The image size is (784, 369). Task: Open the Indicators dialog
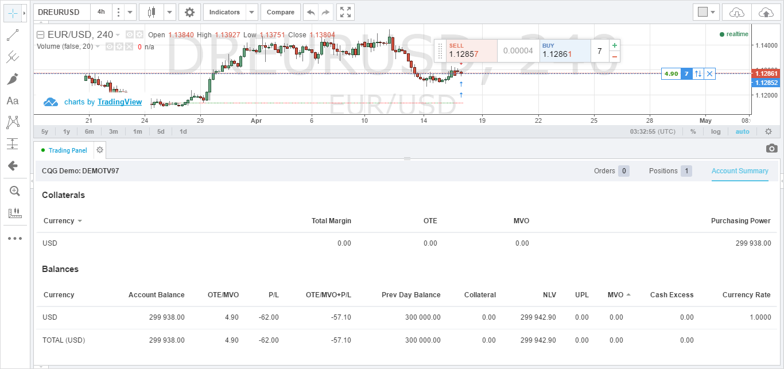pos(224,11)
